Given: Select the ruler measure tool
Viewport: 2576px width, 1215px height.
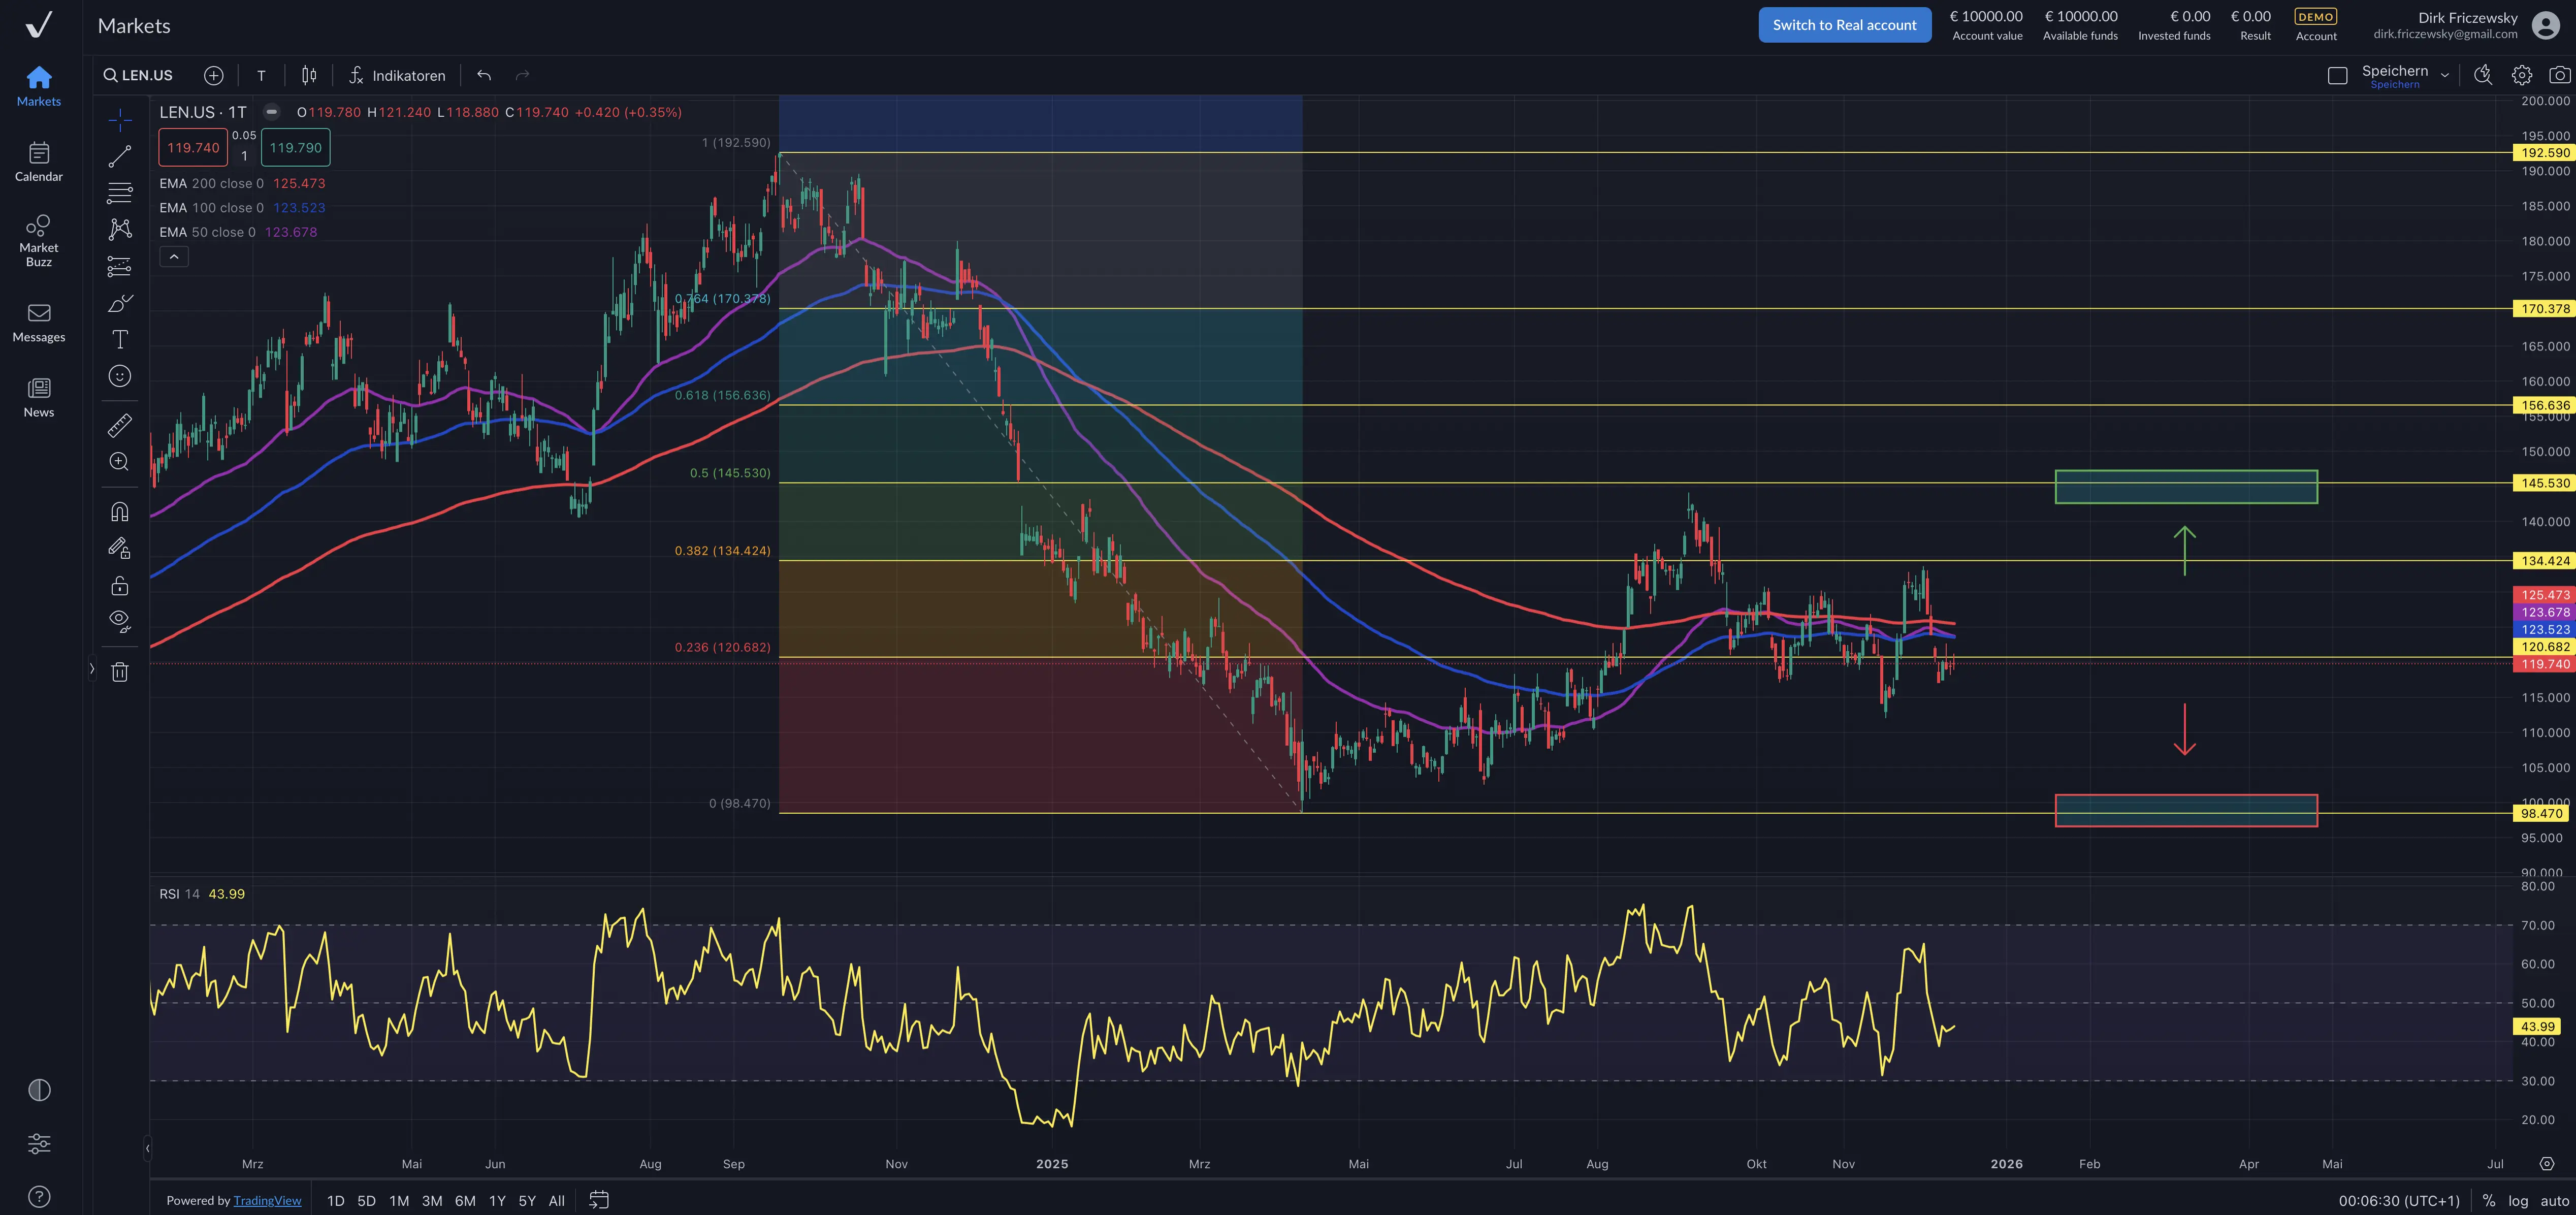Looking at the screenshot, I should [x=120, y=426].
